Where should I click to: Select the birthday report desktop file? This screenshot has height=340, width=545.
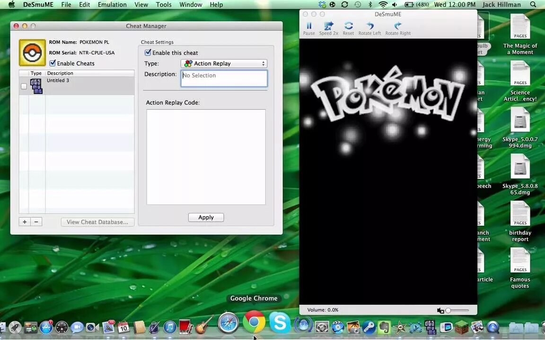click(x=520, y=221)
